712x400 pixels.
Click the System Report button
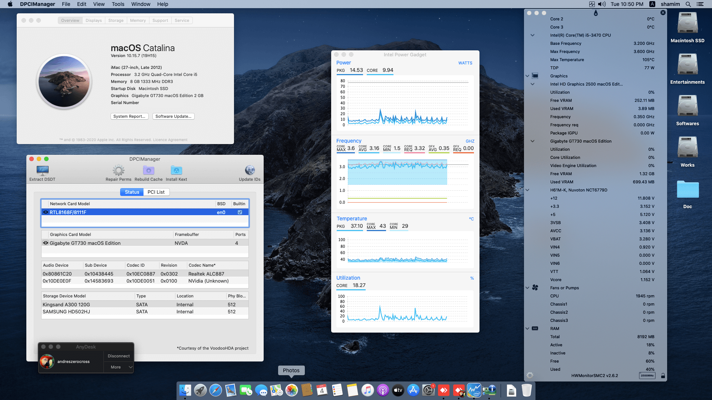pos(129,116)
